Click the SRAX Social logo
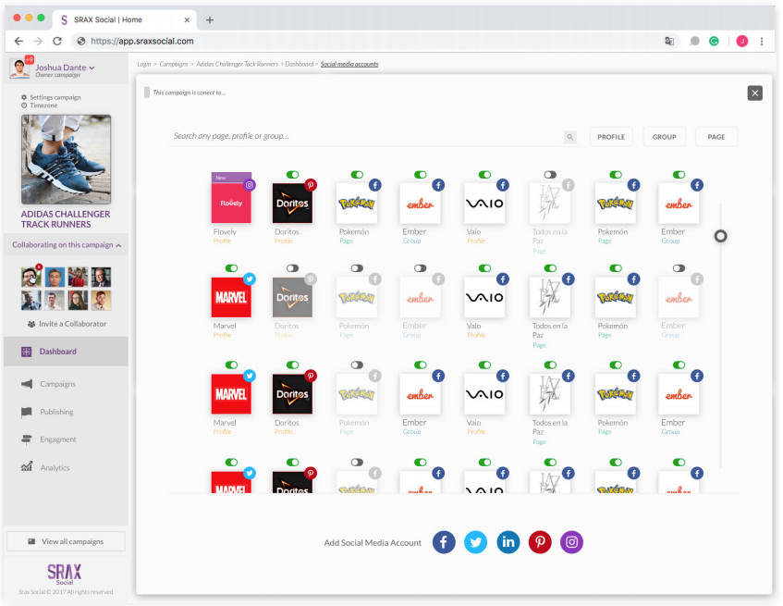The height and width of the screenshot is (606, 783). point(65,574)
